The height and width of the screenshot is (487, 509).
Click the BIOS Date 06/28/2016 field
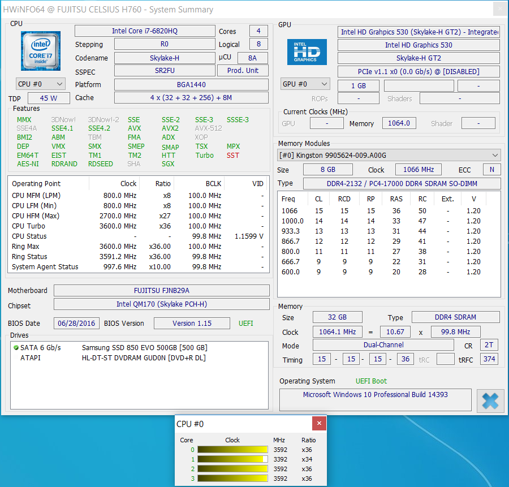[x=76, y=324]
